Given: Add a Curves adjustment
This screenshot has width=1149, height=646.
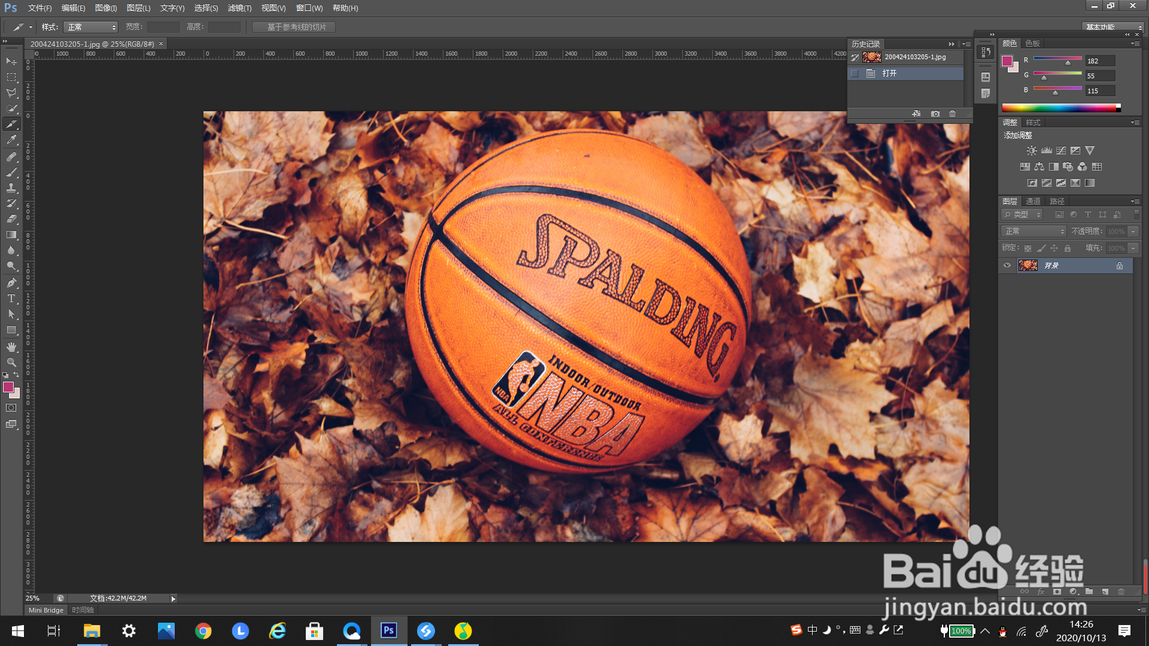Looking at the screenshot, I should coord(1061,151).
